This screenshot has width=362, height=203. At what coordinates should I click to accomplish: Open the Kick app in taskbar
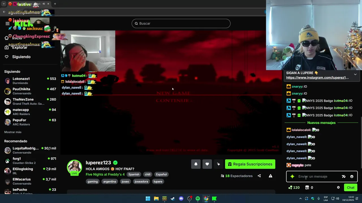point(214,198)
